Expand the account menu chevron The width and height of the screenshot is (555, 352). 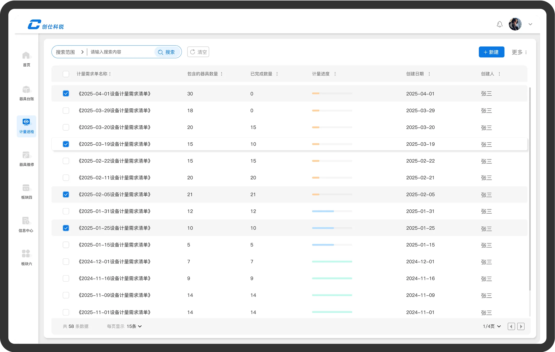point(530,24)
